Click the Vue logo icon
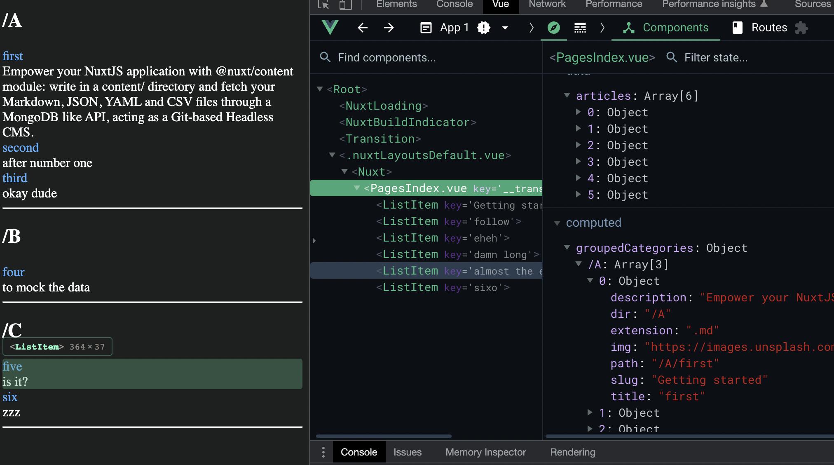Viewport: 834px width, 465px height. 330,28
